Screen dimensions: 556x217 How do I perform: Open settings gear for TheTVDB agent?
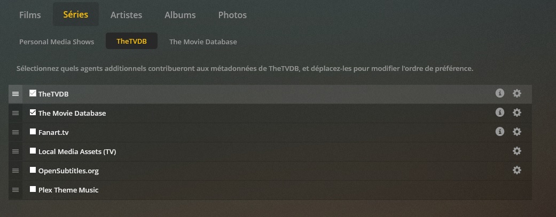(517, 93)
